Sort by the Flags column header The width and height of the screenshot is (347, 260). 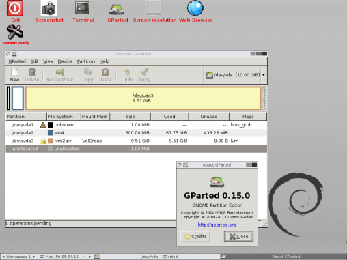click(x=248, y=117)
